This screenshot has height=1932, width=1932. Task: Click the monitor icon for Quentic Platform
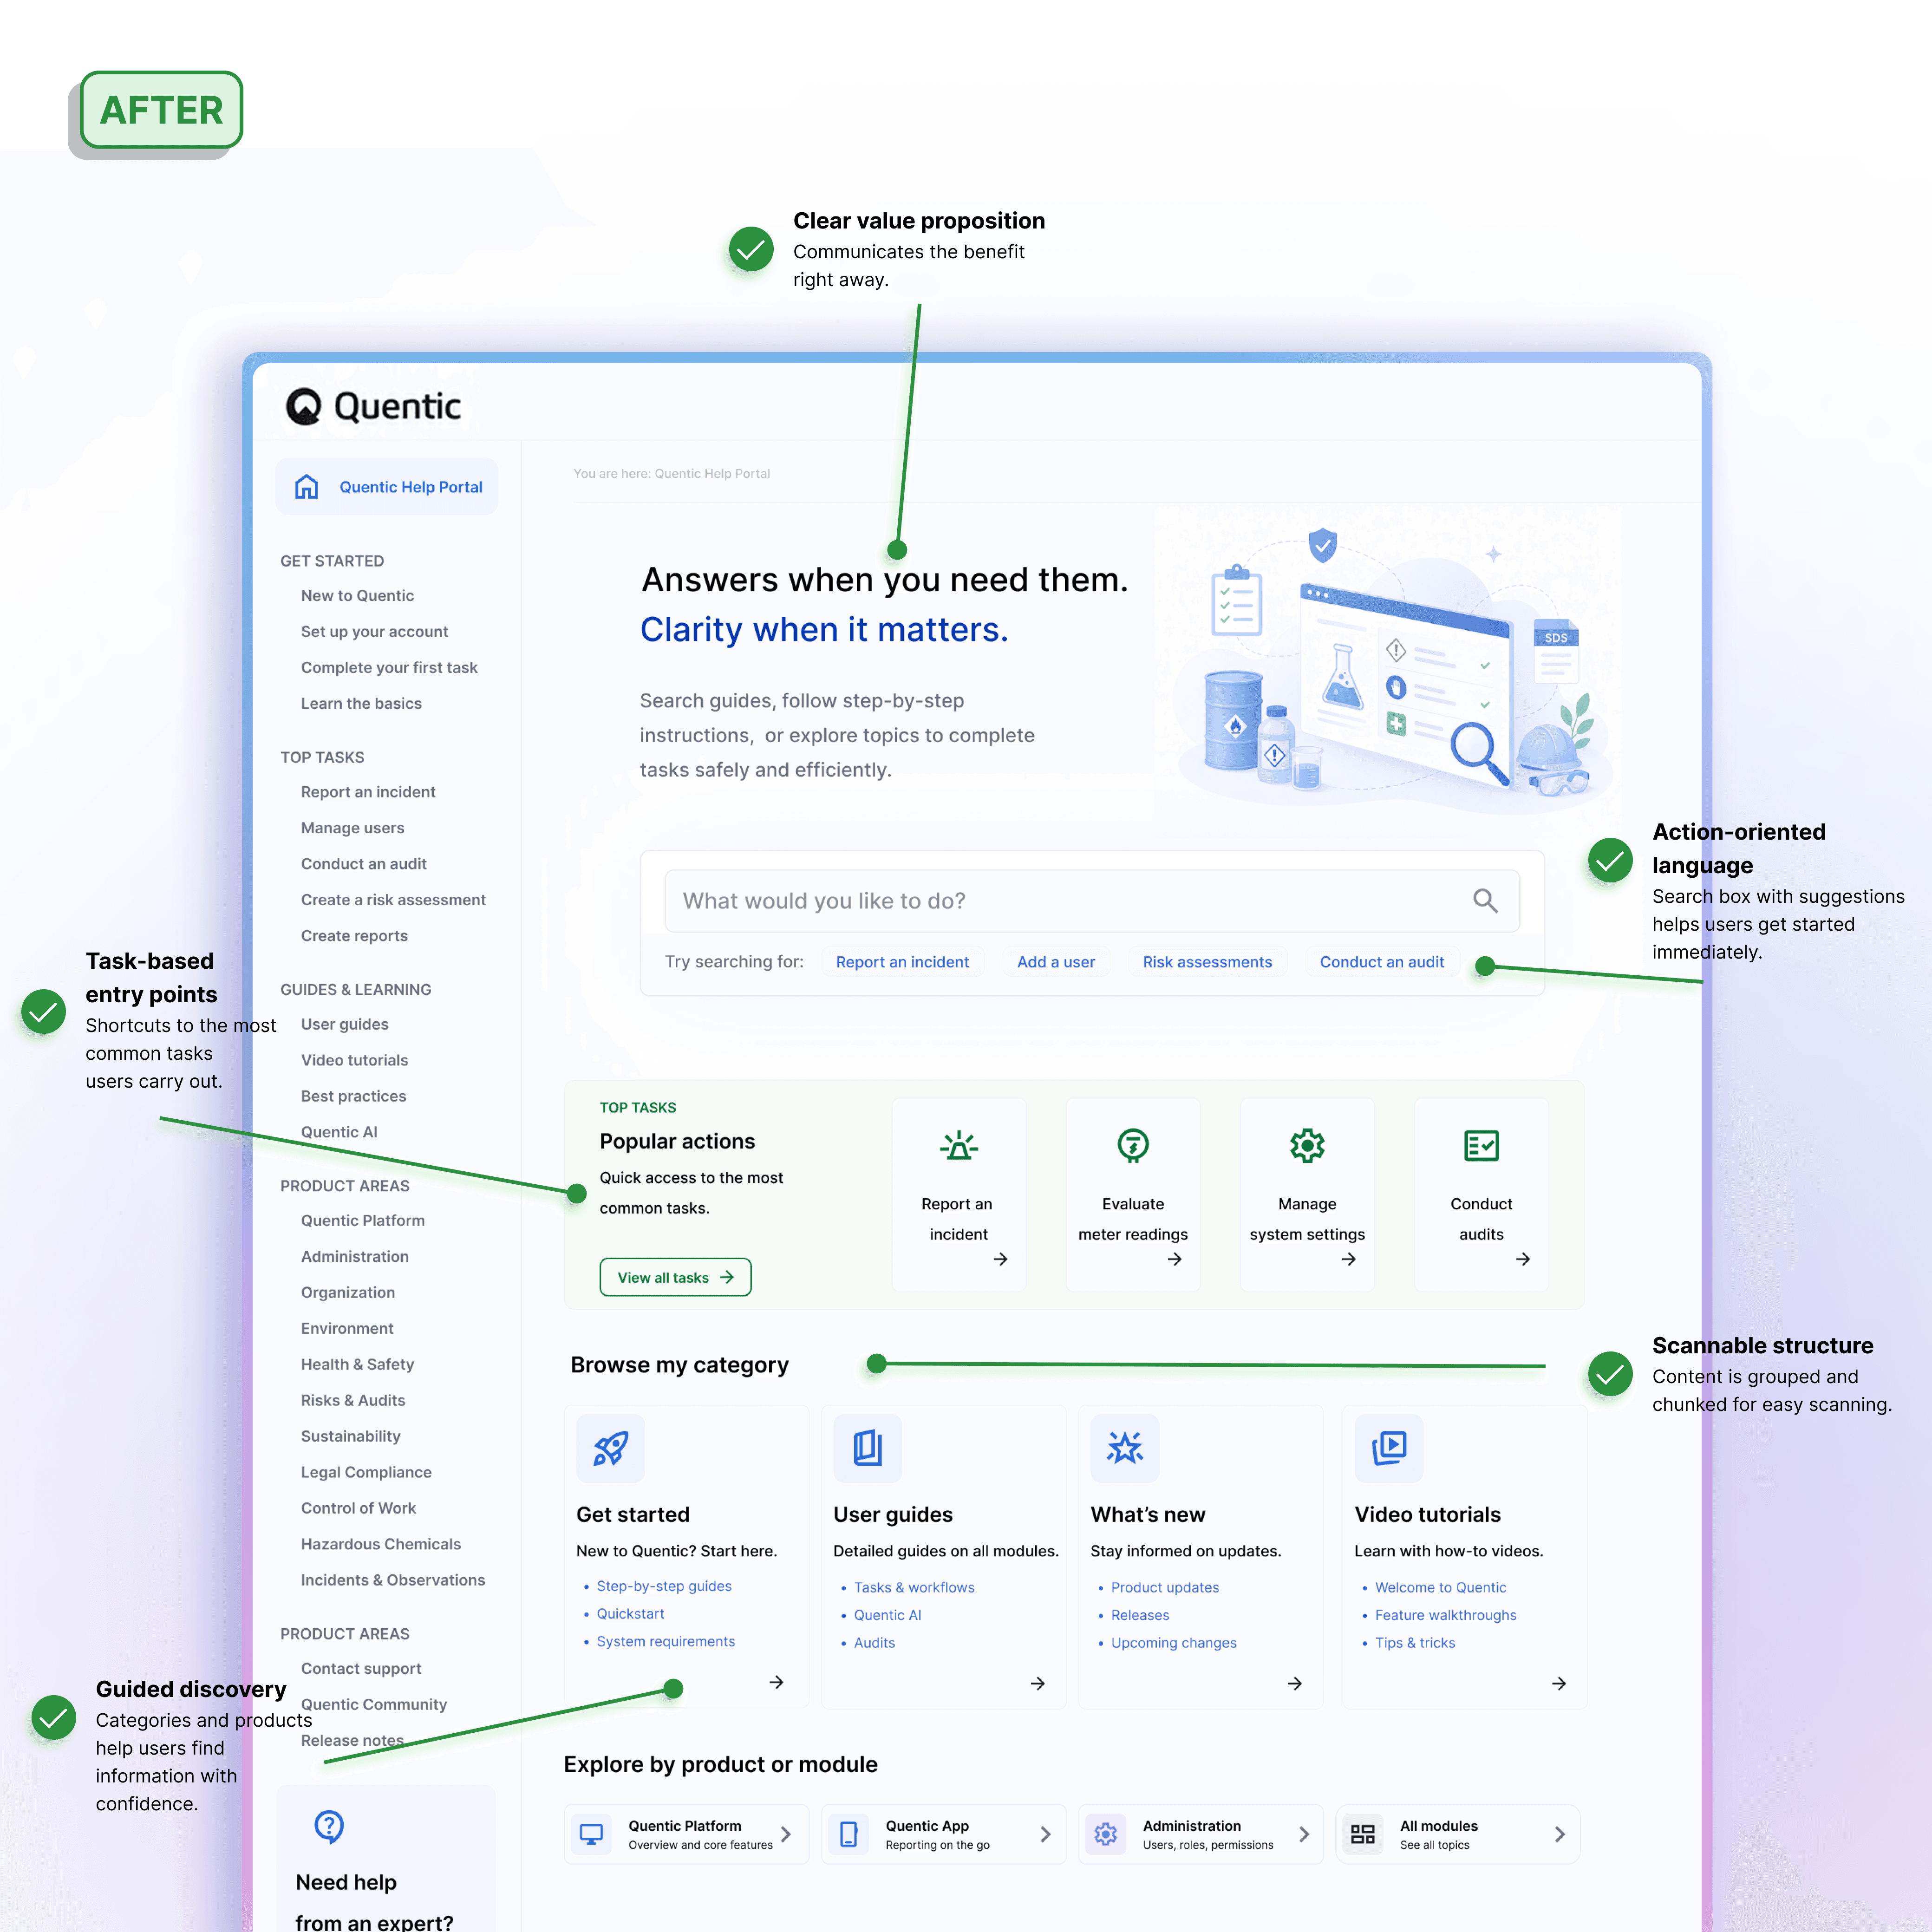coord(592,1834)
